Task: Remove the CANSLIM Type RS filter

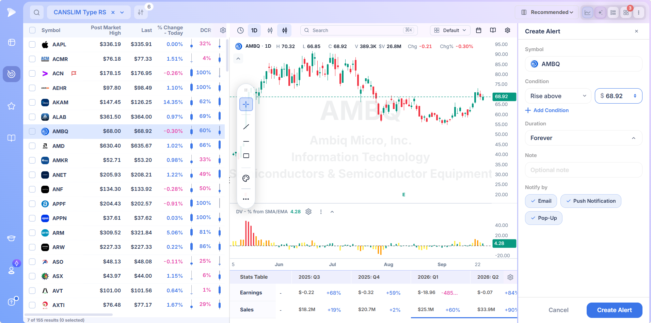Action: tap(113, 12)
